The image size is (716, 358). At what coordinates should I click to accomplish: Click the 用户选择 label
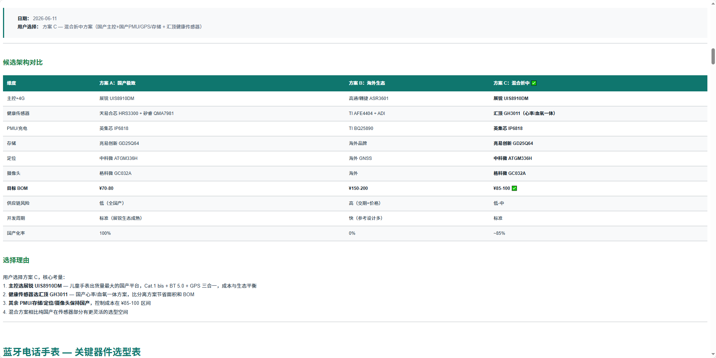[x=28, y=27]
